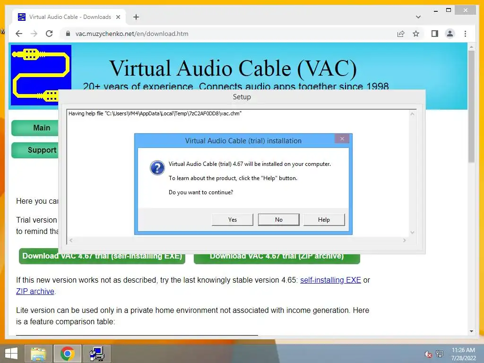This screenshot has height=363, width=484.
Task: Open Chrome three-dot menu
Action: [x=465, y=34]
